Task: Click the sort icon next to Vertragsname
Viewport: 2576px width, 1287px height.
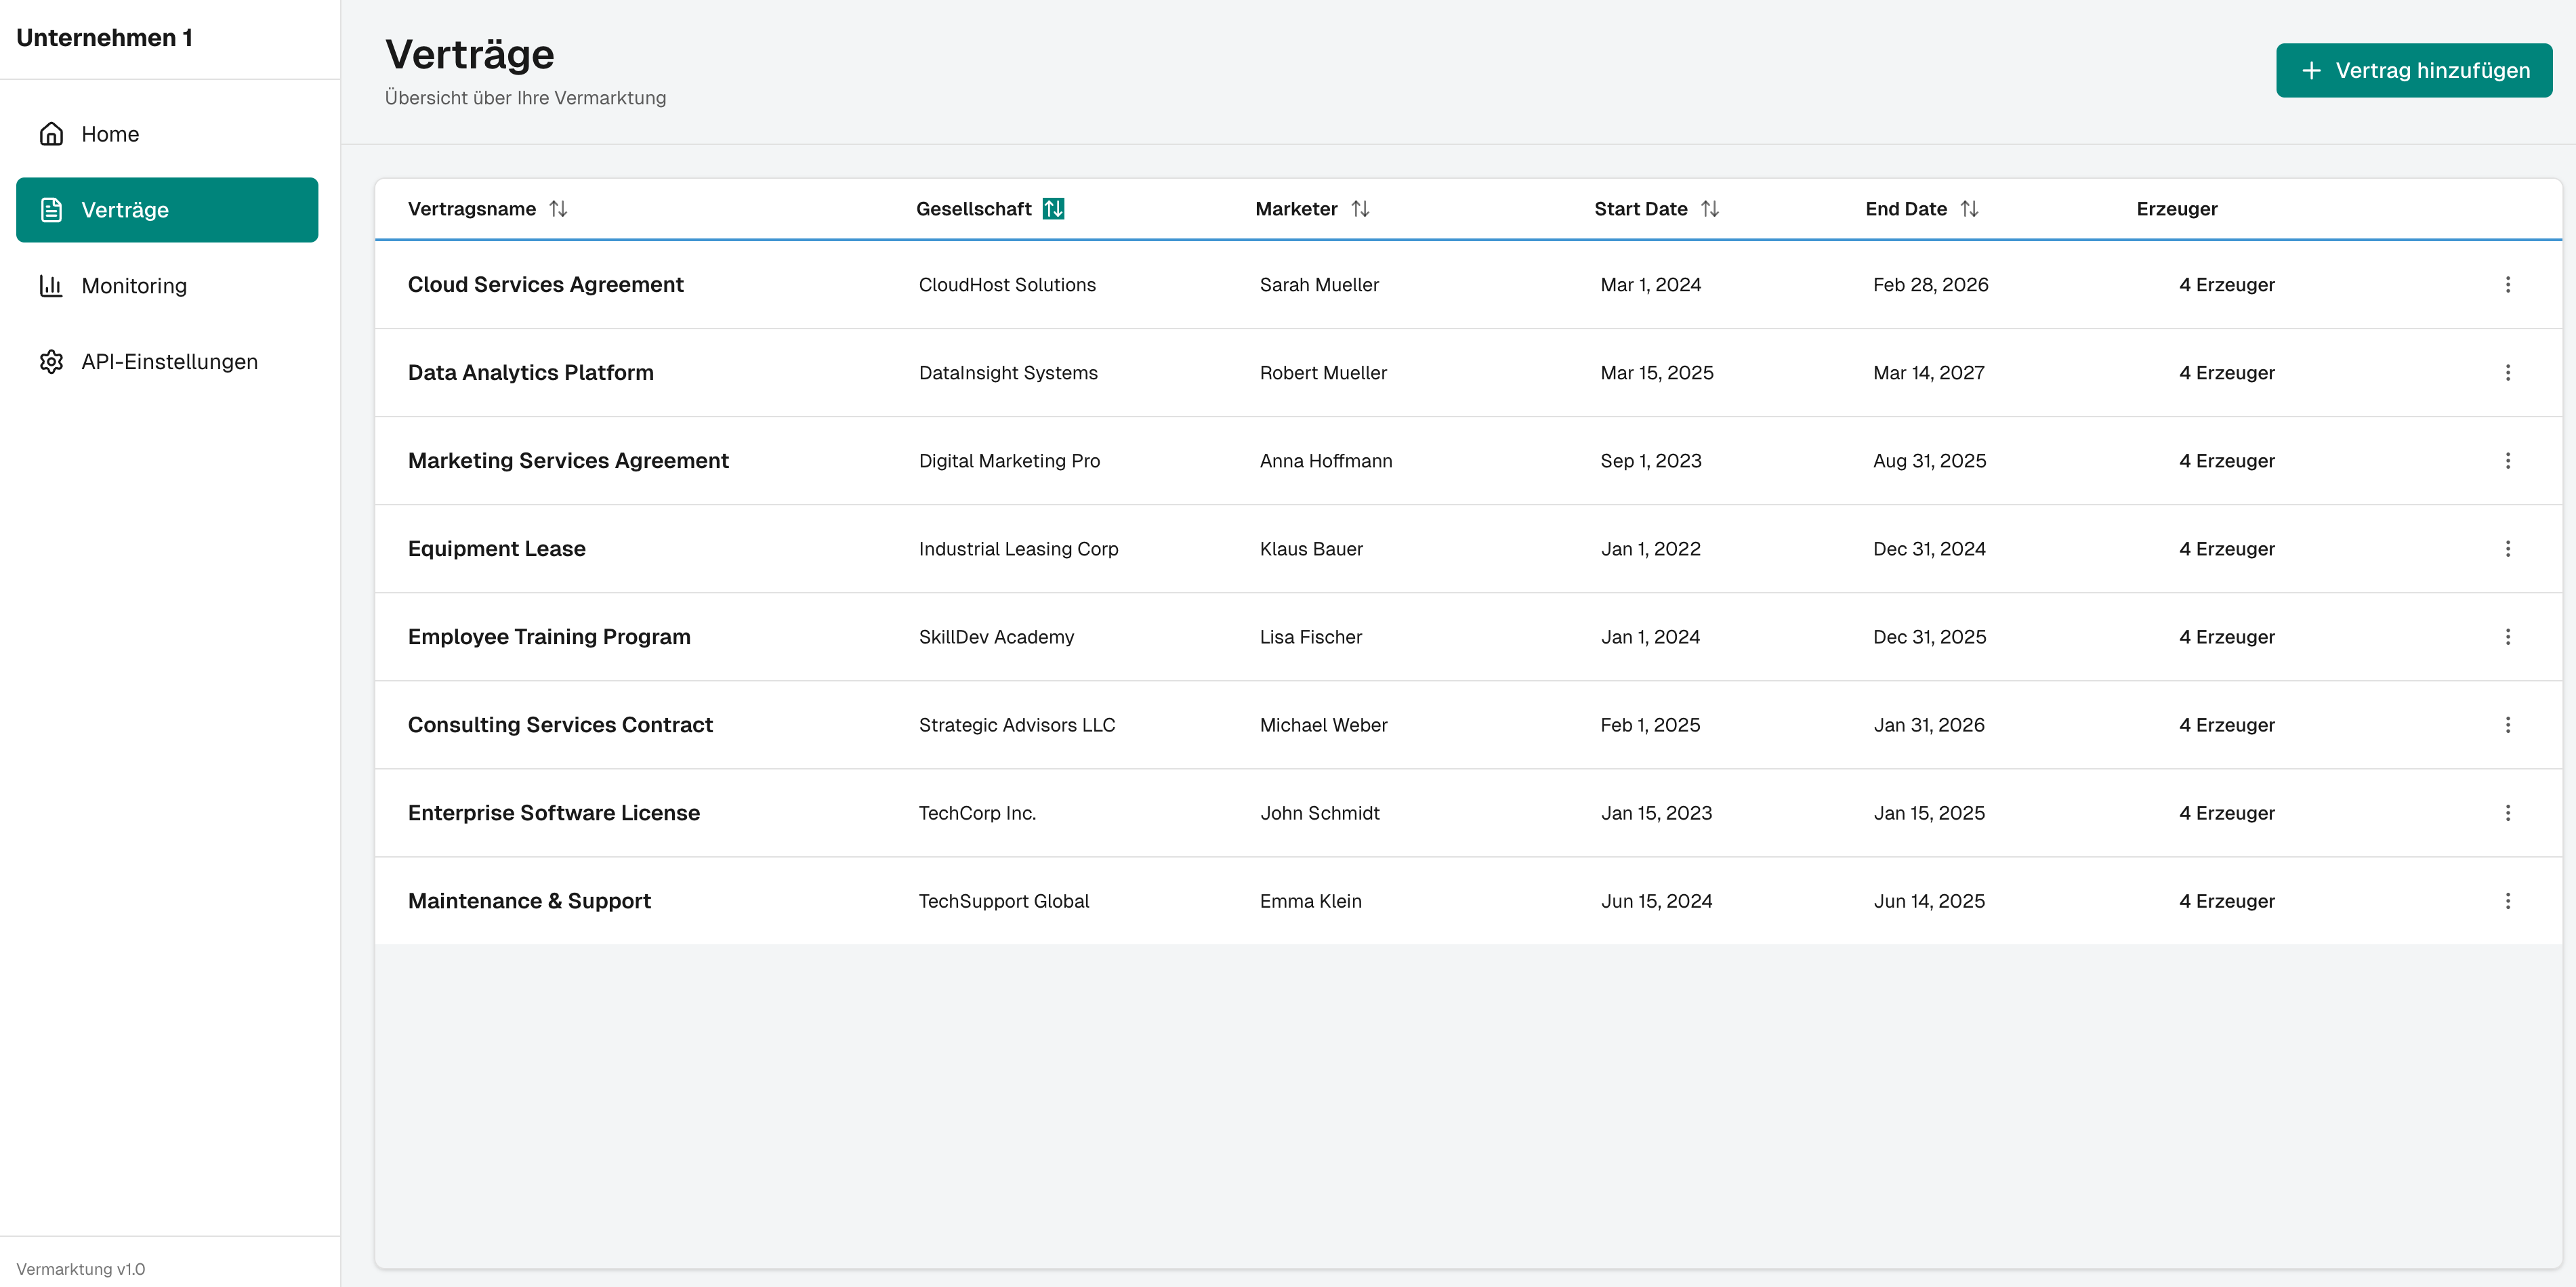Action: (559, 208)
